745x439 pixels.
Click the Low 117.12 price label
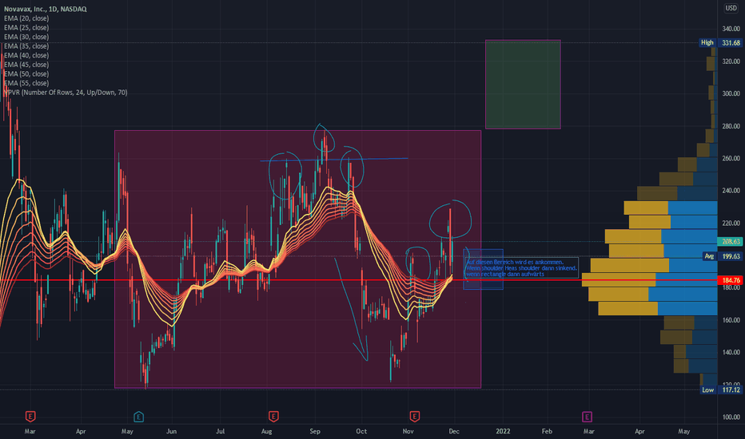722,390
